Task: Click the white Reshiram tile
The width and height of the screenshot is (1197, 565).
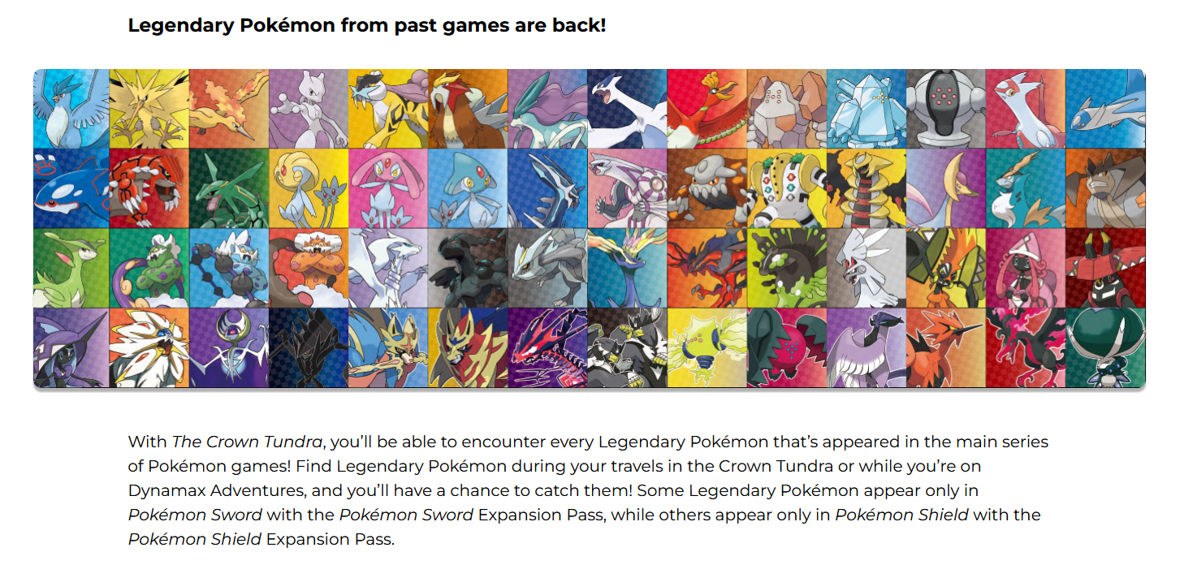Action: [389, 268]
